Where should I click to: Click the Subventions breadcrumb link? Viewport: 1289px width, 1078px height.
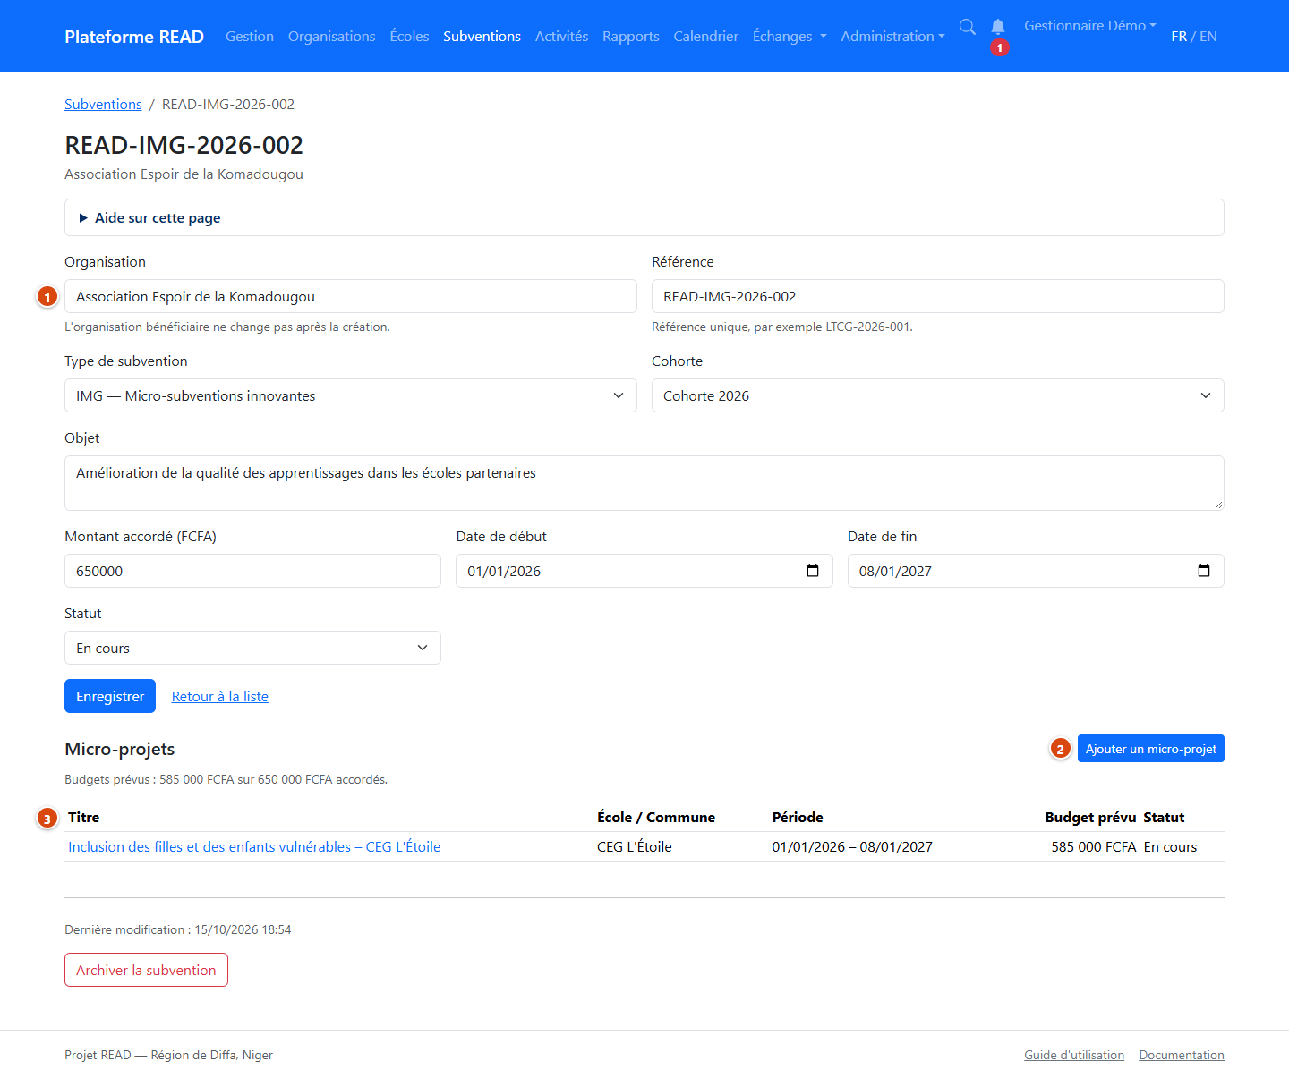(103, 104)
